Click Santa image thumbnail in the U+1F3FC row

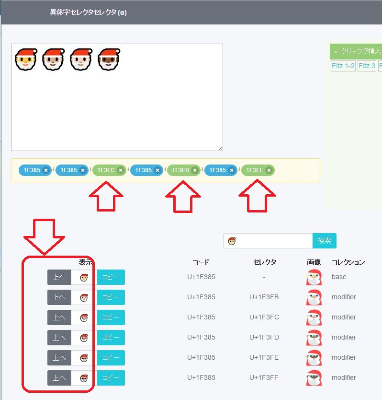[314, 318]
